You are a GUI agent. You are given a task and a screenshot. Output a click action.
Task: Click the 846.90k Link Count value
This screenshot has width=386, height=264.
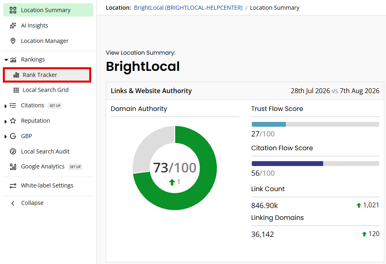[x=265, y=206]
